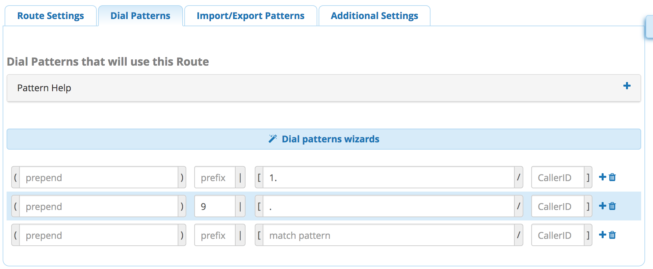Click the empty match pattern field
The height and width of the screenshot is (269, 653).
point(389,235)
